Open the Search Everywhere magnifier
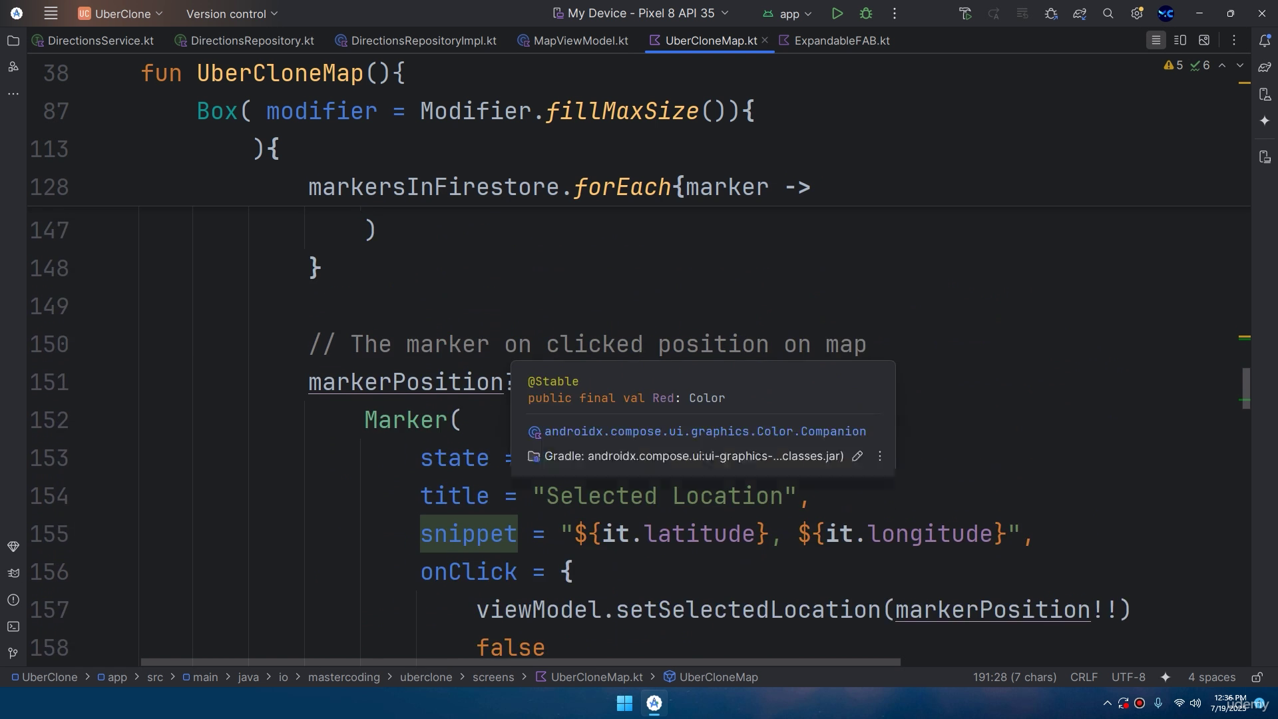1278x719 pixels. [x=1108, y=13]
